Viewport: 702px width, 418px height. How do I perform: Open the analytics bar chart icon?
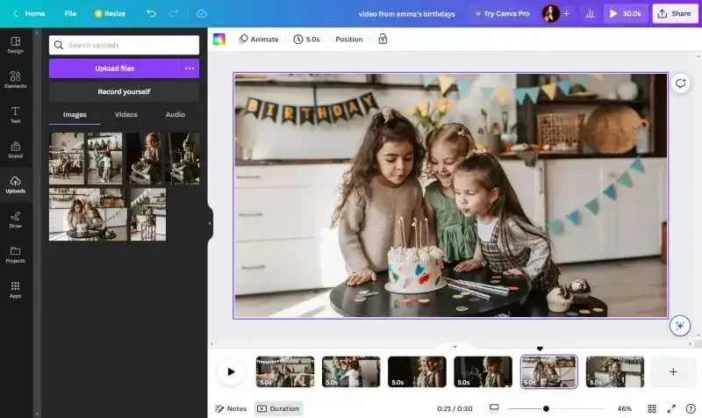click(589, 13)
